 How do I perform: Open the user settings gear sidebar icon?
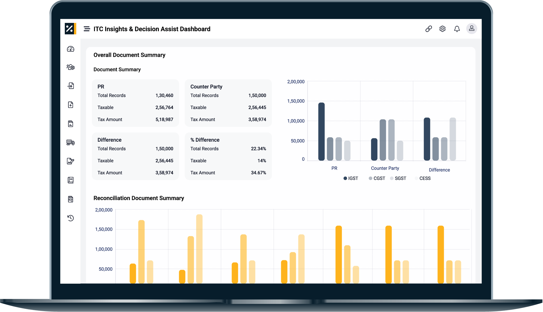click(x=71, y=67)
